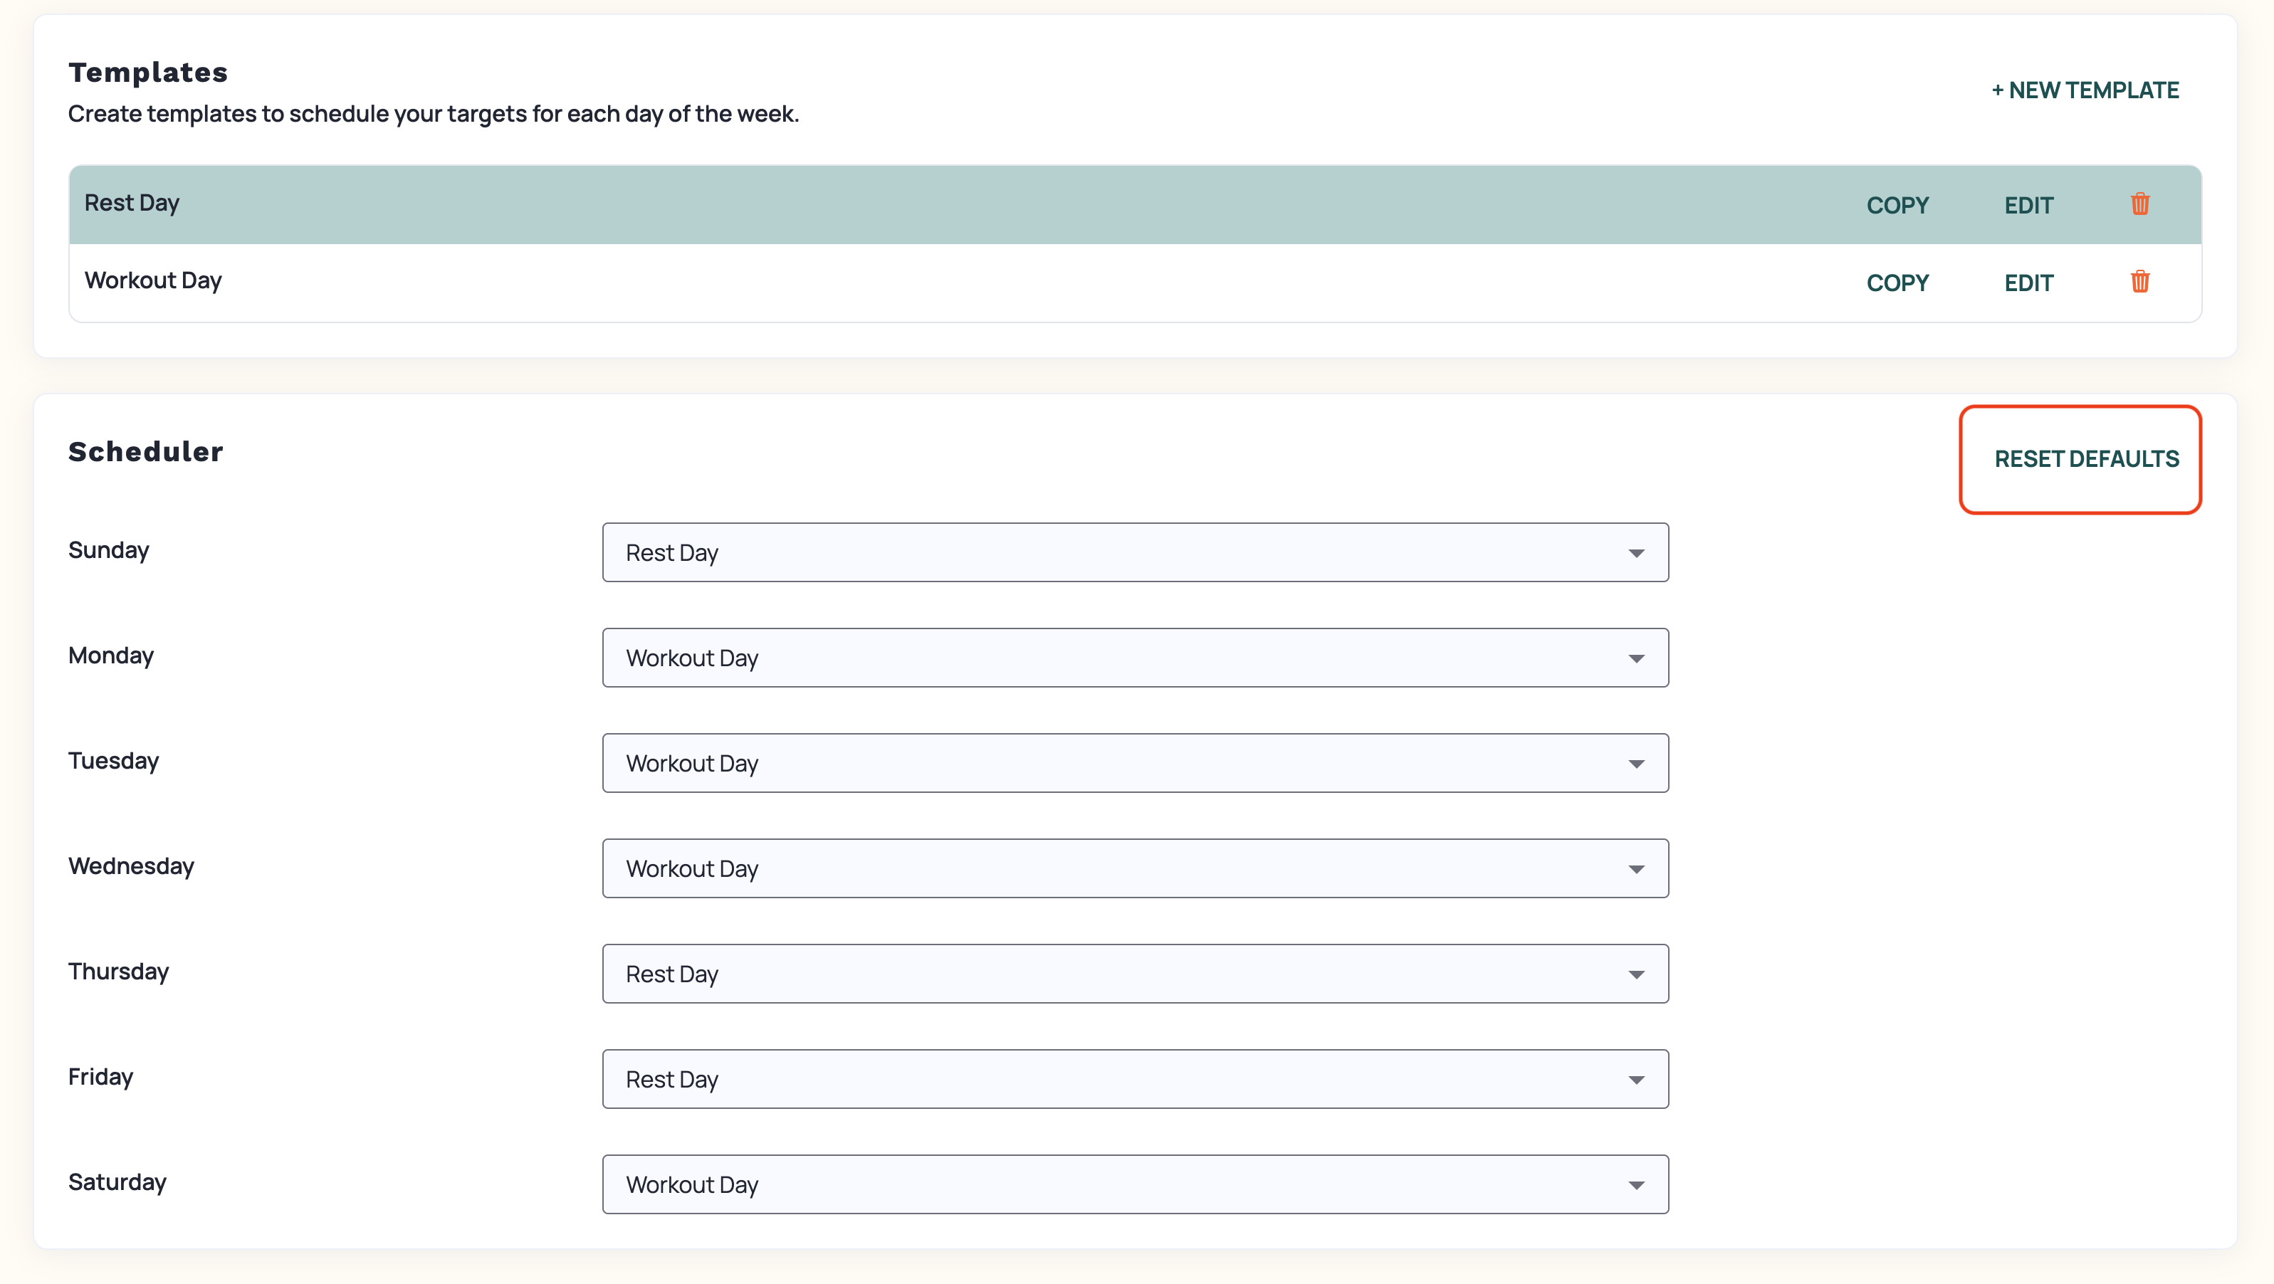Click the Saturday day label
The image size is (2274, 1284).
pos(117,1182)
